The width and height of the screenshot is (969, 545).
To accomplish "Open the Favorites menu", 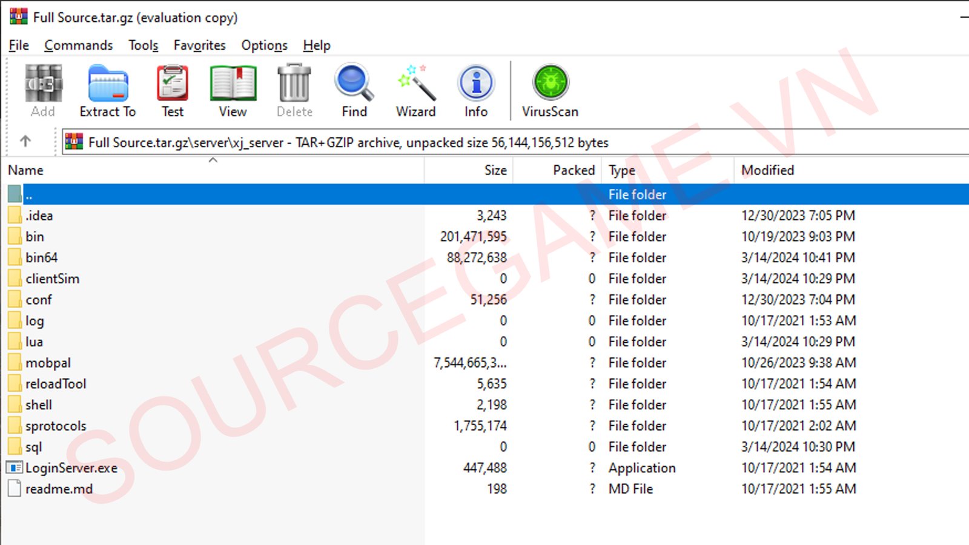I will point(199,45).
